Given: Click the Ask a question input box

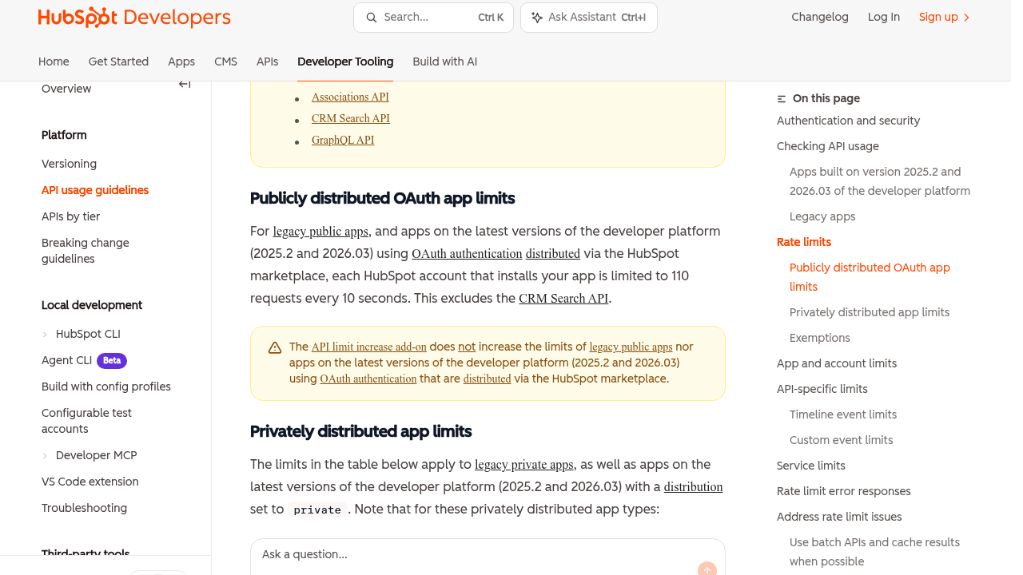Looking at the screenshot, I should (488, 557).
